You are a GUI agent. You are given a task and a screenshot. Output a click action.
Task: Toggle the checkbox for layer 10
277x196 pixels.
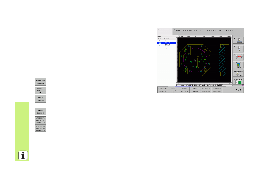[x=160, y=49]
